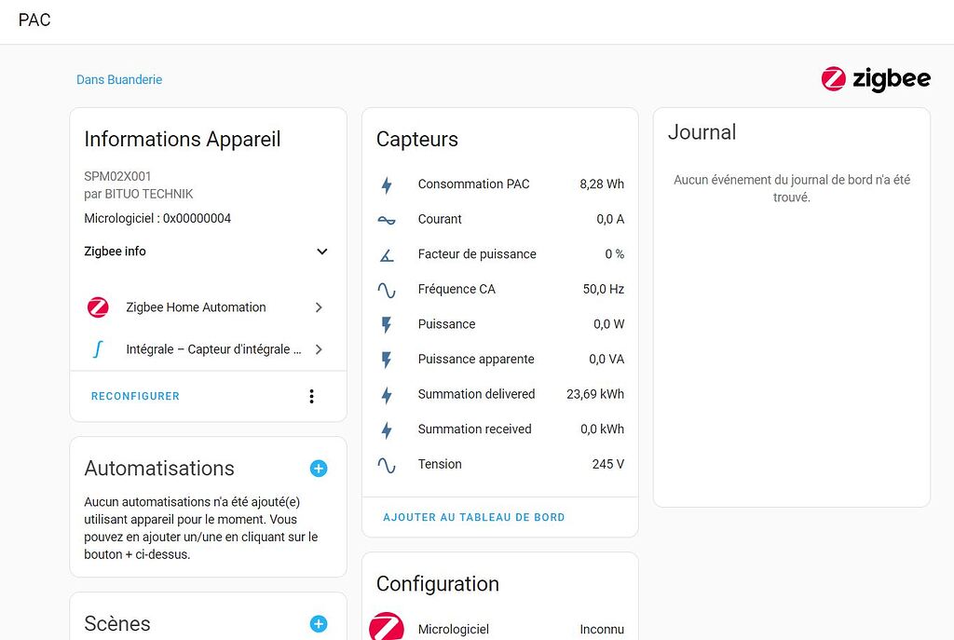Click the Micrologiciel icon under Configuration
954x640 pixels.
[388, 629]
